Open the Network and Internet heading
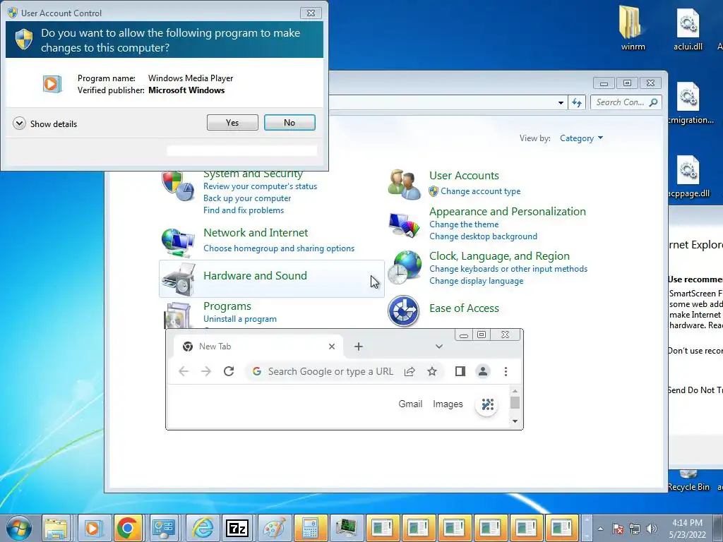This screenshot has width=723, height=542. pyautogui.click(x=256, y=233)
